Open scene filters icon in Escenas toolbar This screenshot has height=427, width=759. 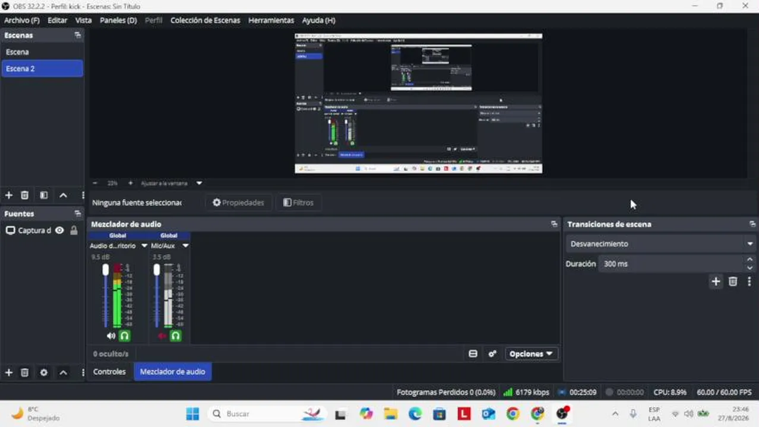coord(44,195)
